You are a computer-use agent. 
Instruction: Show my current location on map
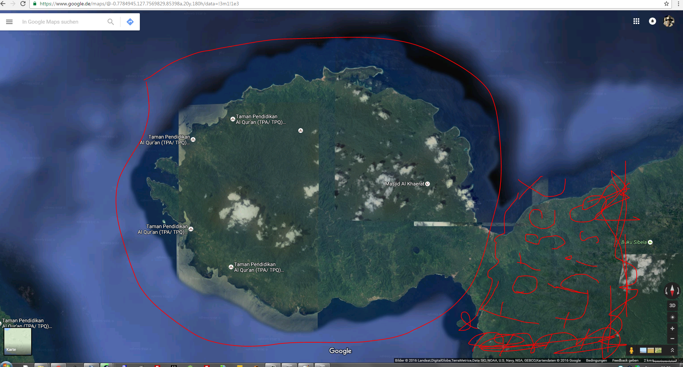(x=672, y=317)
